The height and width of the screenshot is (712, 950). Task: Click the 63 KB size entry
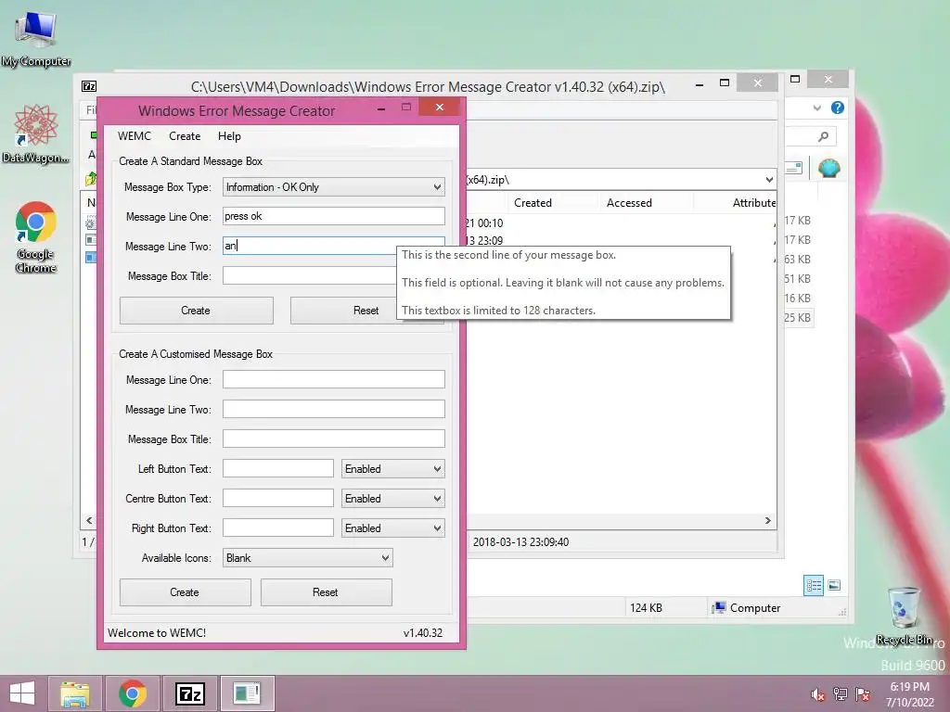click(x=797, y=260)
